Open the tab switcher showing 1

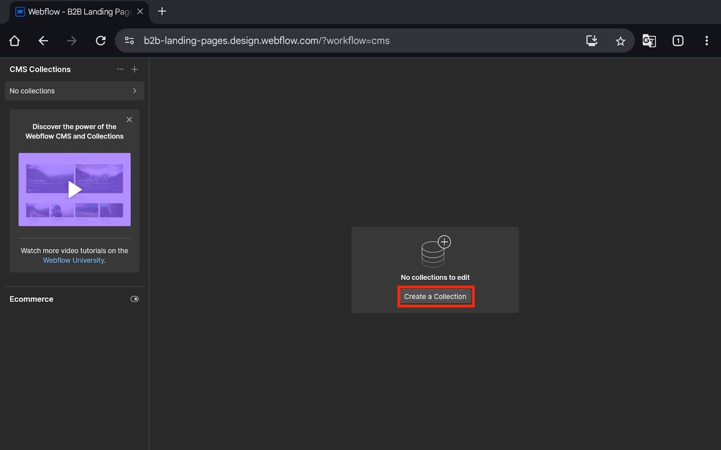[x=678, y=40]
